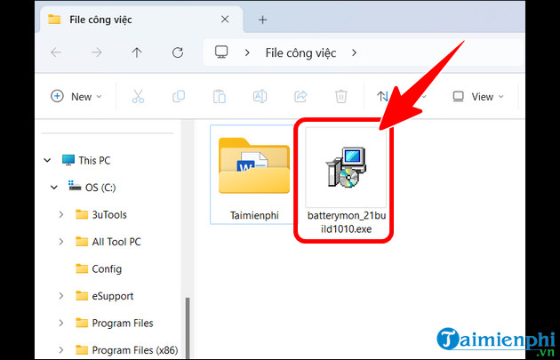Screen dimensions: 560x360
Task: Click the Copy icon in toolbar
Action: coord(179,96)
